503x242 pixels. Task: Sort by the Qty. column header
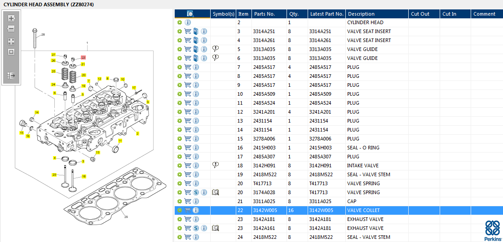[297, 14]
